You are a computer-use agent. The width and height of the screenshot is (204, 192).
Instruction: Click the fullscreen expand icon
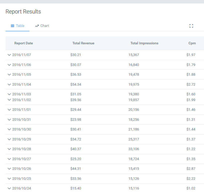click(191, 26)
